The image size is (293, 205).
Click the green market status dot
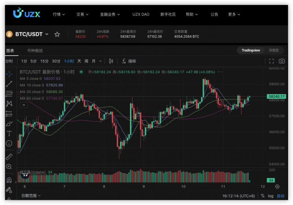tap(81, 72)
